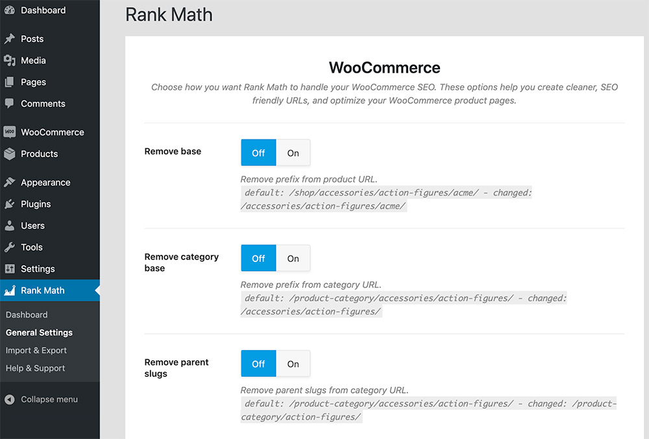Open the Help & Support page
Viewport: 649px width, 439px height.
click(34, 368)
